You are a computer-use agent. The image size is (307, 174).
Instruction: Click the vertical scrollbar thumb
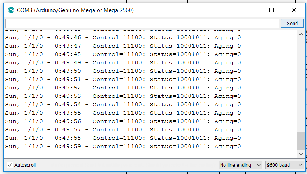(301, 141)
